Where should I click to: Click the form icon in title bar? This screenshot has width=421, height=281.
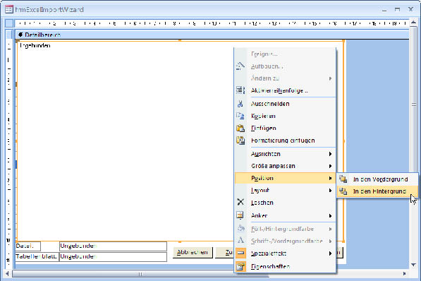pos(9,10)
